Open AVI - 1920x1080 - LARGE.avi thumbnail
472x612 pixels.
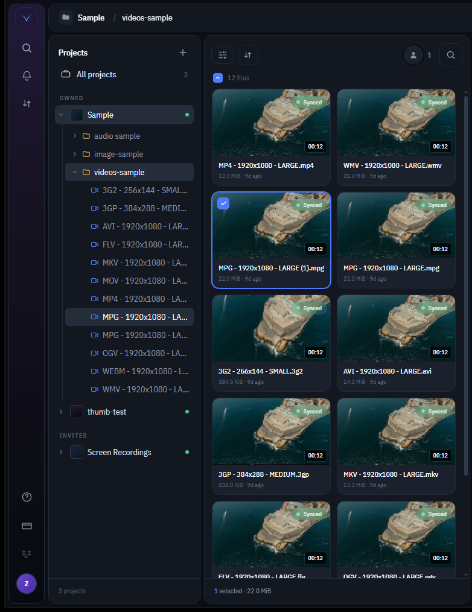(x=396, y=328)
